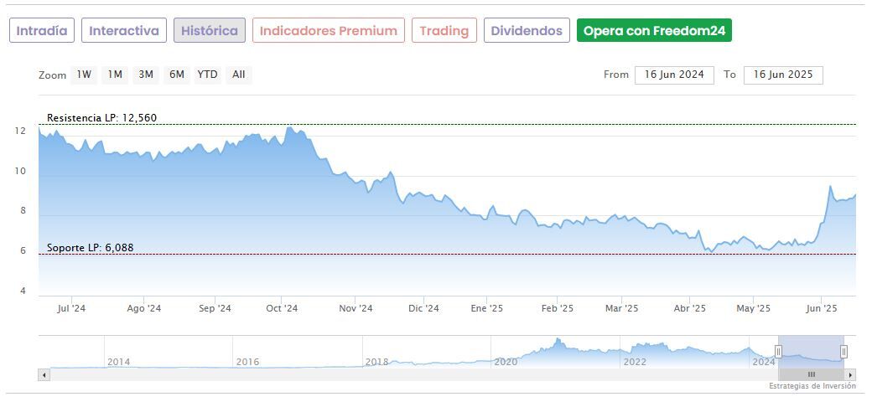
Task: Set zoom to 1W
Action: (x=84, y=75)
